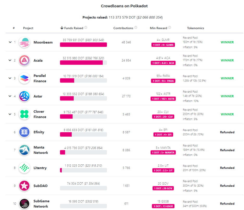Click Moonbeam's full funds raised progress bar

click(83, 45)
